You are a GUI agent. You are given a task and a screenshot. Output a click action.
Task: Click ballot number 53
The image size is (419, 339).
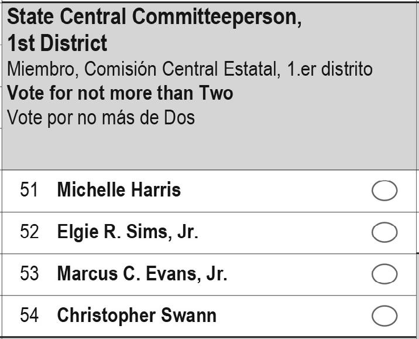(29, 273)
